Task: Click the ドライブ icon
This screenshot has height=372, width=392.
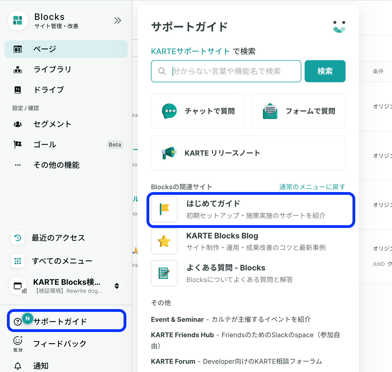Action: point(18,90)
